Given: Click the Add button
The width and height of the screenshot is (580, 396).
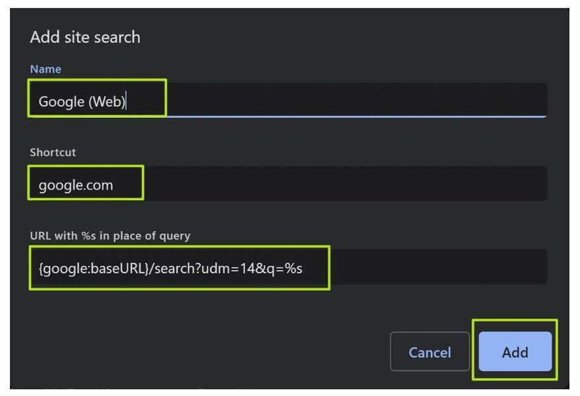Looking at the screenshot, I should pos(515,352).
